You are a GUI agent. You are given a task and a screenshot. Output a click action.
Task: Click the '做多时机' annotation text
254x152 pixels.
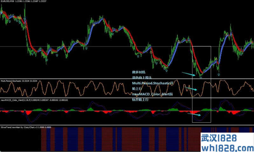[138, 72]
